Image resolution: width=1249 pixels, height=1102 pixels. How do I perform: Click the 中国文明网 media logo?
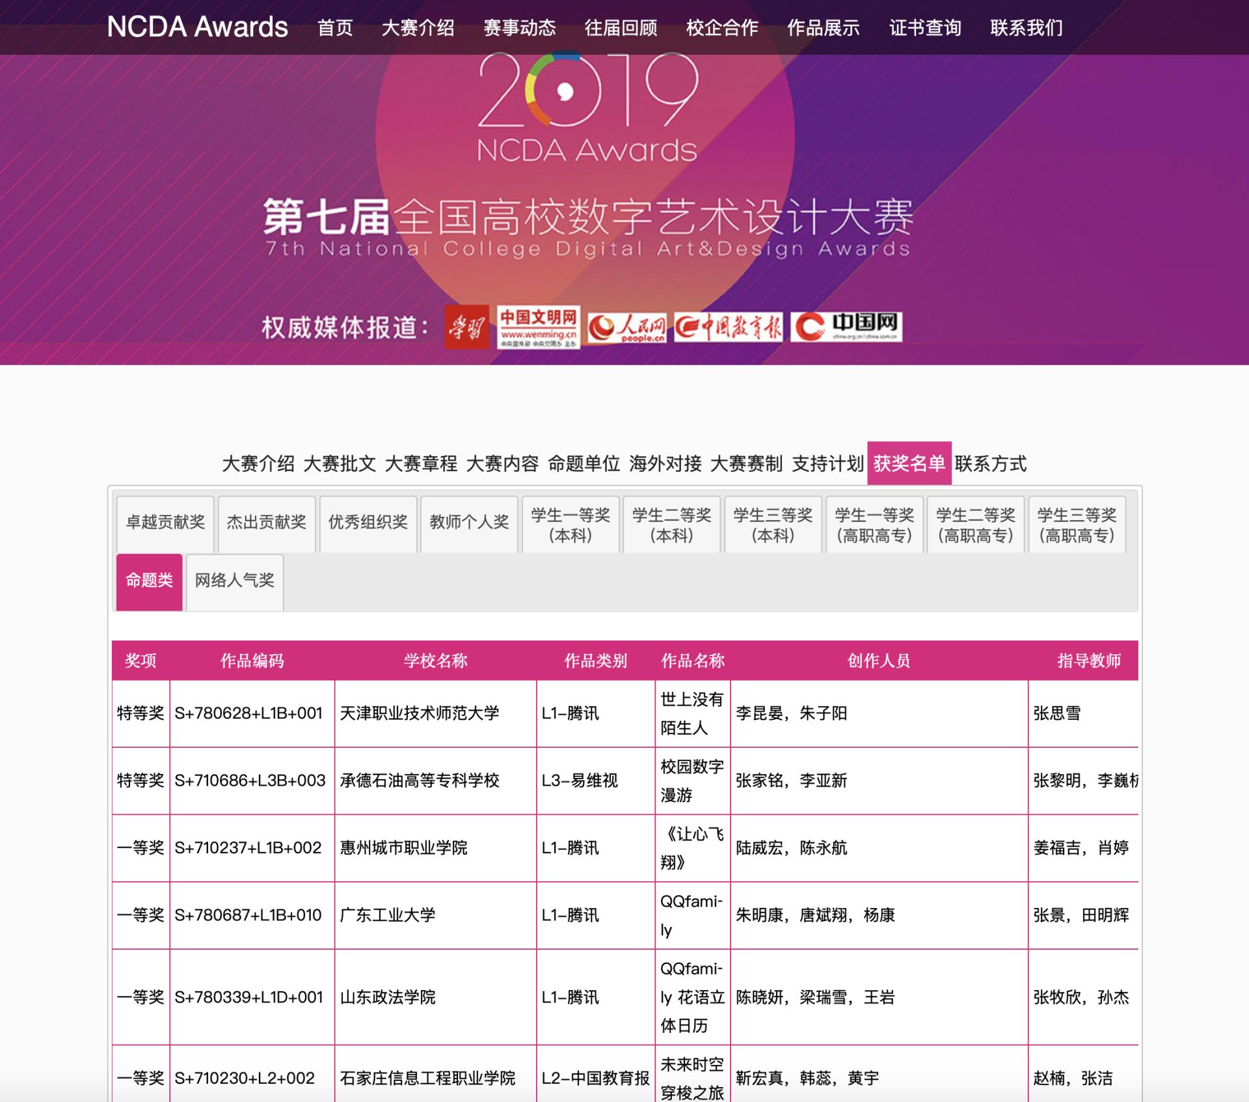(538, 327)
